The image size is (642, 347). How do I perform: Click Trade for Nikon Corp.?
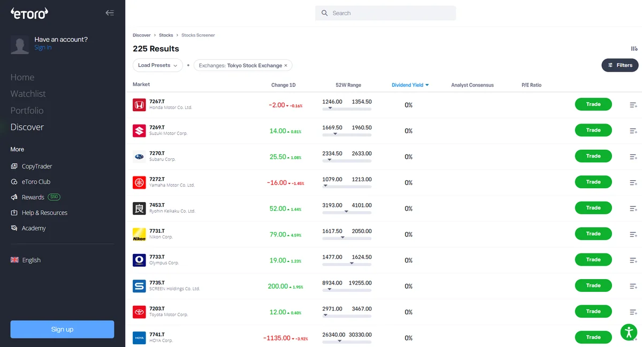(x=593, y=234)
